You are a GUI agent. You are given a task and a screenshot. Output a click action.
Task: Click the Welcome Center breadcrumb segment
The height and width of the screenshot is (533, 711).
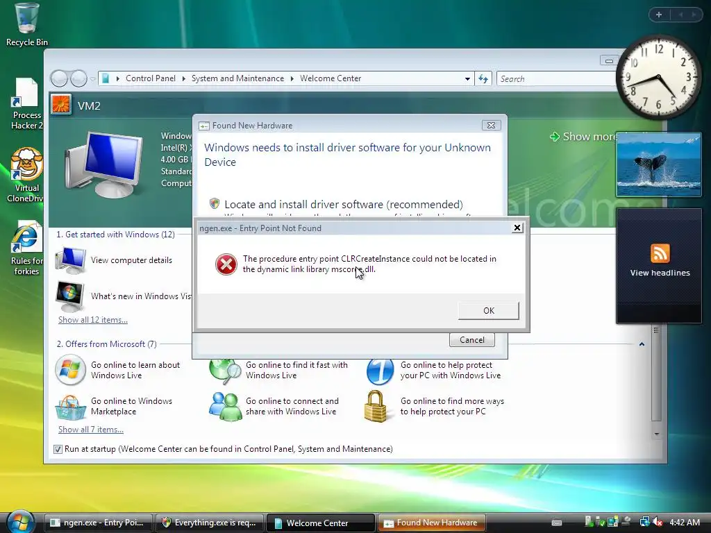pyautogui.click(x=331, y=78)
